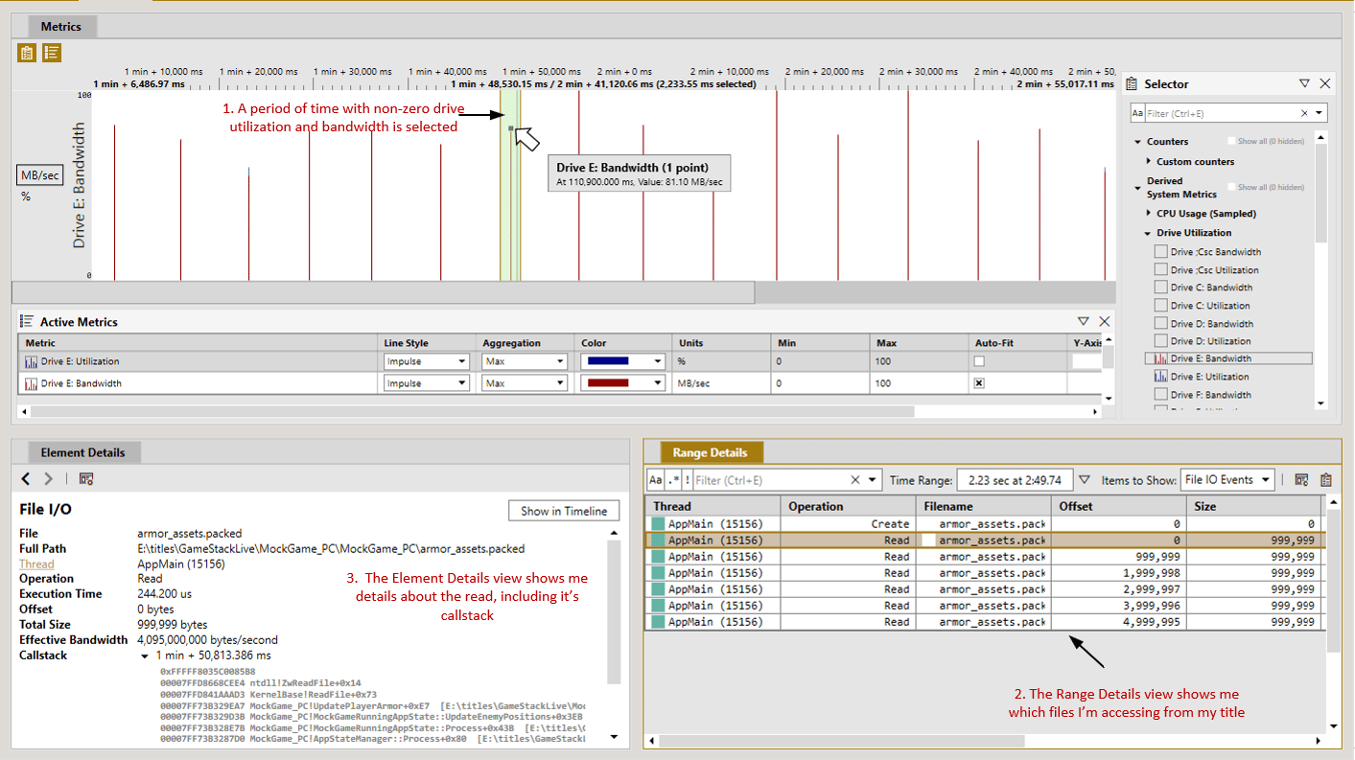Click the table icon beside Element Details arrows
The height and width of the screenshot is (760, 1355).
coord(85,478)
